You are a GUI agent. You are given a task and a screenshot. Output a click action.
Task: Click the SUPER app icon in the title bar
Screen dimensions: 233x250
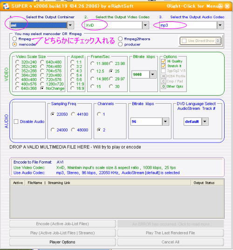(6, 7)
